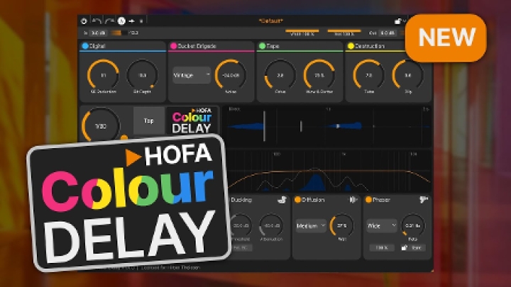
Task: Click the Mix slider bar
Action: (344, 31)
